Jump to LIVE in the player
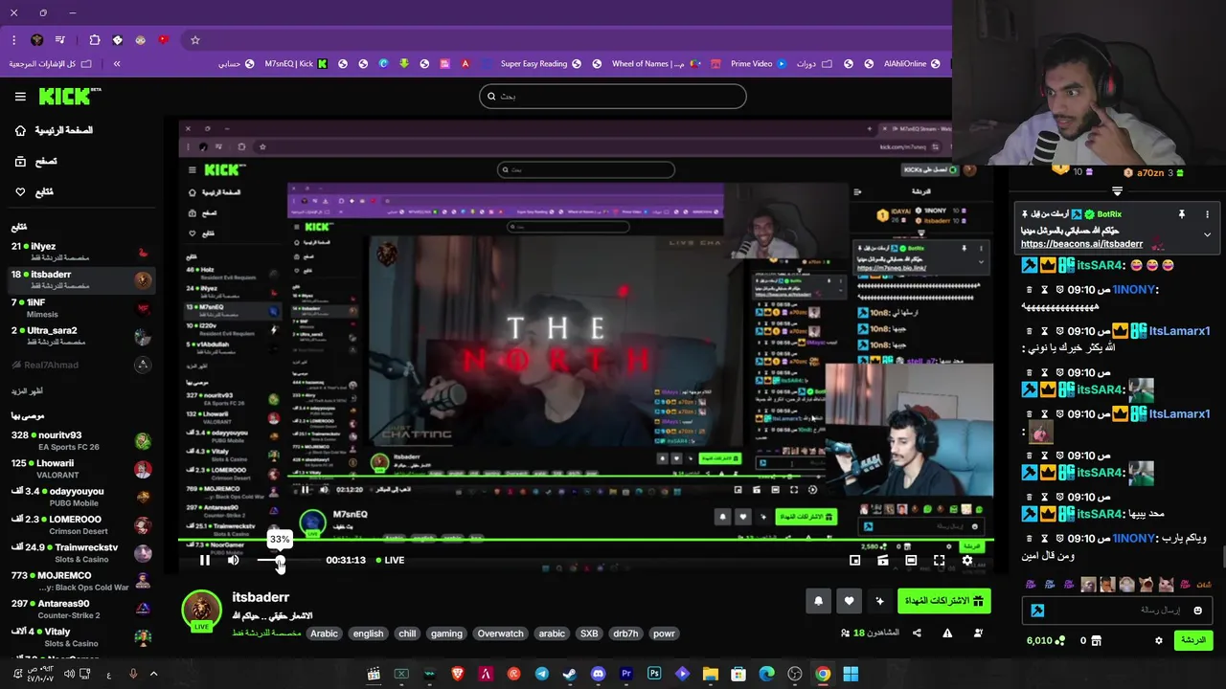The height and width of the screenshot is (689, 1226). click(x=390, y=560)
